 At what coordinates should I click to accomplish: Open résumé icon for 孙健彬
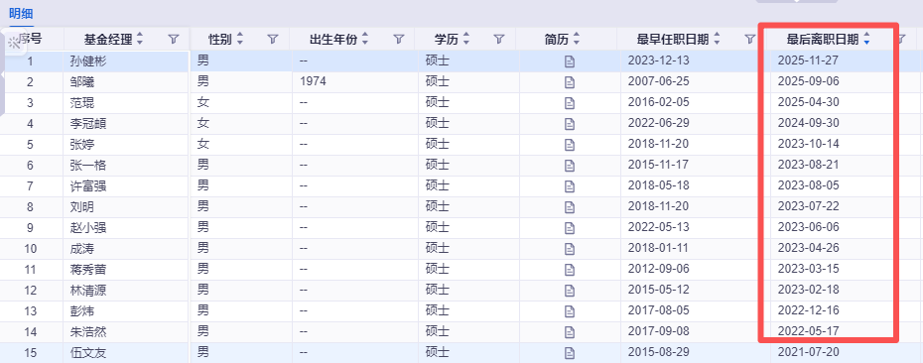coord(570,61)
